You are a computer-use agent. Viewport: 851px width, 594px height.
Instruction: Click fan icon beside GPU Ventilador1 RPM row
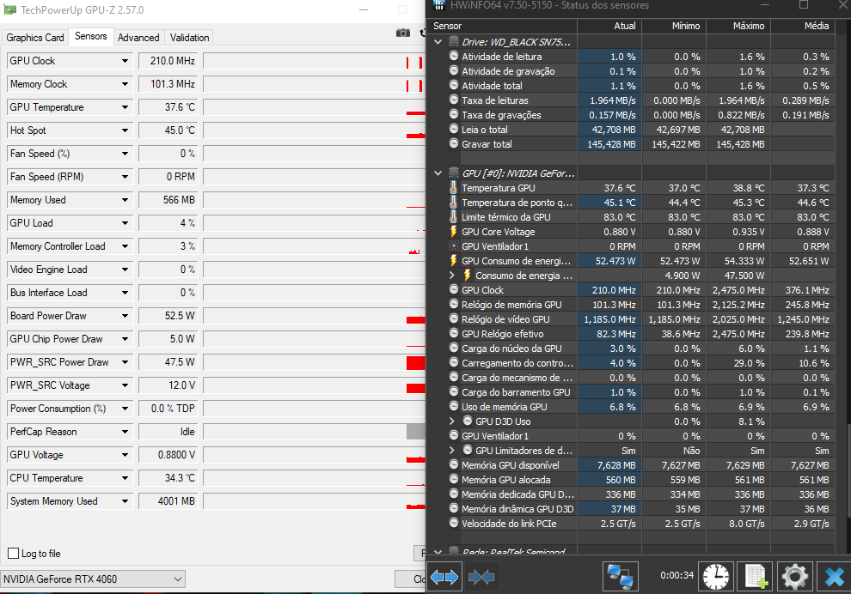pos(454,246)
